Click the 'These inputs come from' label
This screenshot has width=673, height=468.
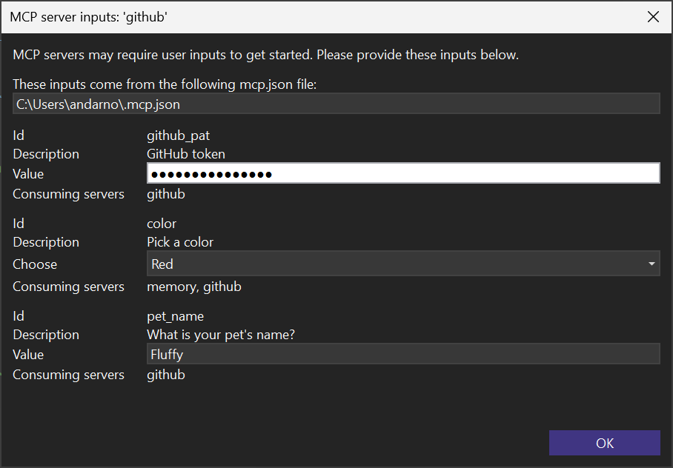click(165, 84)
